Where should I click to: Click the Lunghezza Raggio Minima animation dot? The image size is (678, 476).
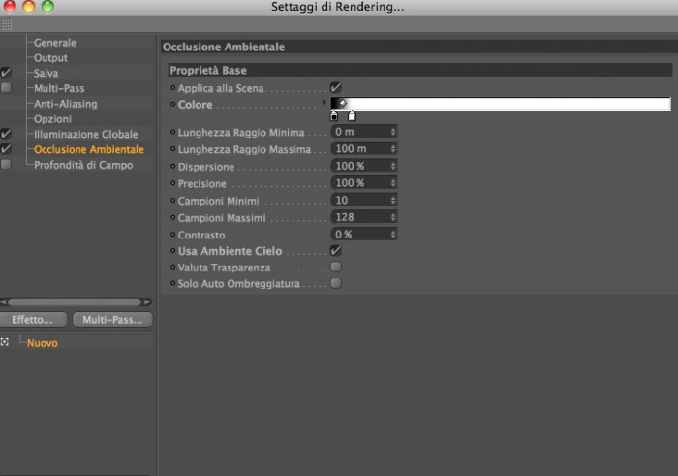[x=173, y=132]
